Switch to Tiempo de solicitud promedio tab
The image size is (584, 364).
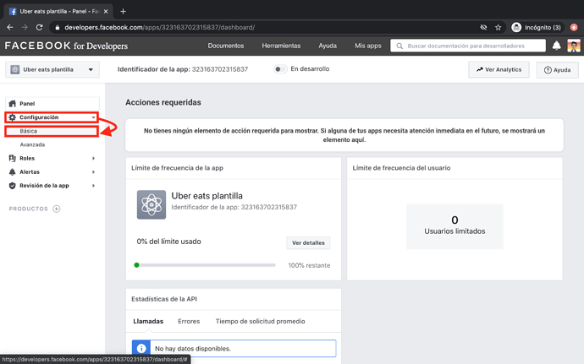pos(261,321)
